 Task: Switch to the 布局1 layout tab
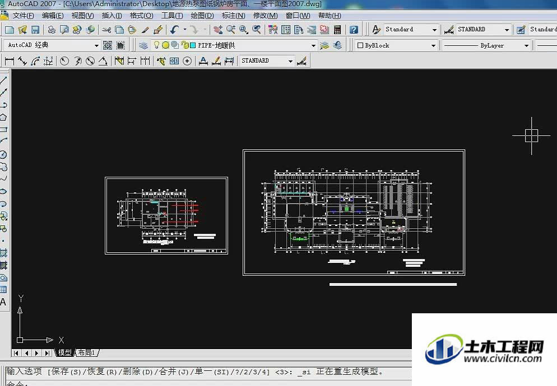pyautogui.click(x=87, y=352)
